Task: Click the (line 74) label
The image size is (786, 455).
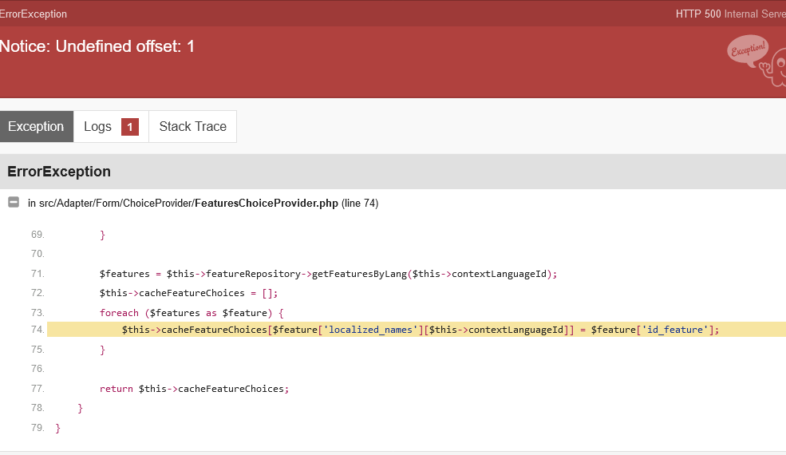Action: click(x=360, y=204)
